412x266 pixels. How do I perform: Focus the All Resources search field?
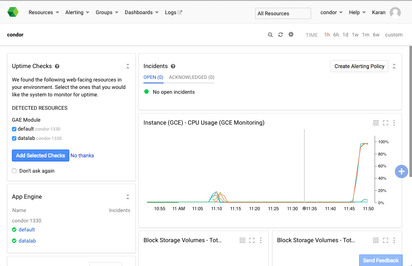283,13
